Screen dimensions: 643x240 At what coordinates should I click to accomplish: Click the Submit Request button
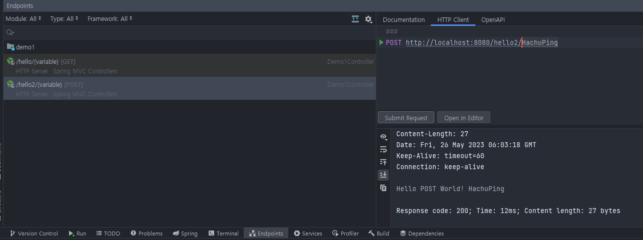pyautogui.click(x=406, y=118)
